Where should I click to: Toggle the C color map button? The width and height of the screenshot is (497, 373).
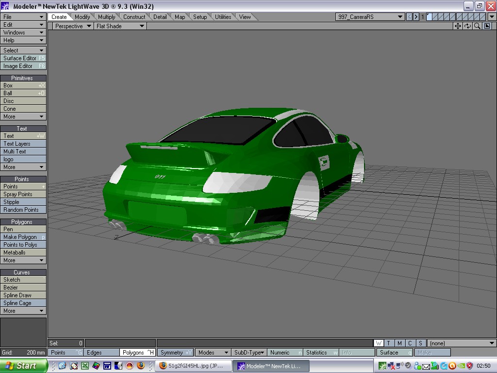(410, 343)
